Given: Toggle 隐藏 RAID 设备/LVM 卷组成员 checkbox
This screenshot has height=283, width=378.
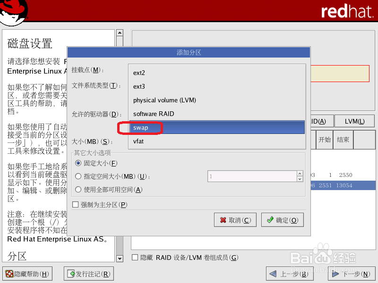Looking at the screenshot, I should point(135,258).
